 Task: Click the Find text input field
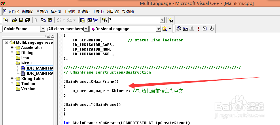134,20
